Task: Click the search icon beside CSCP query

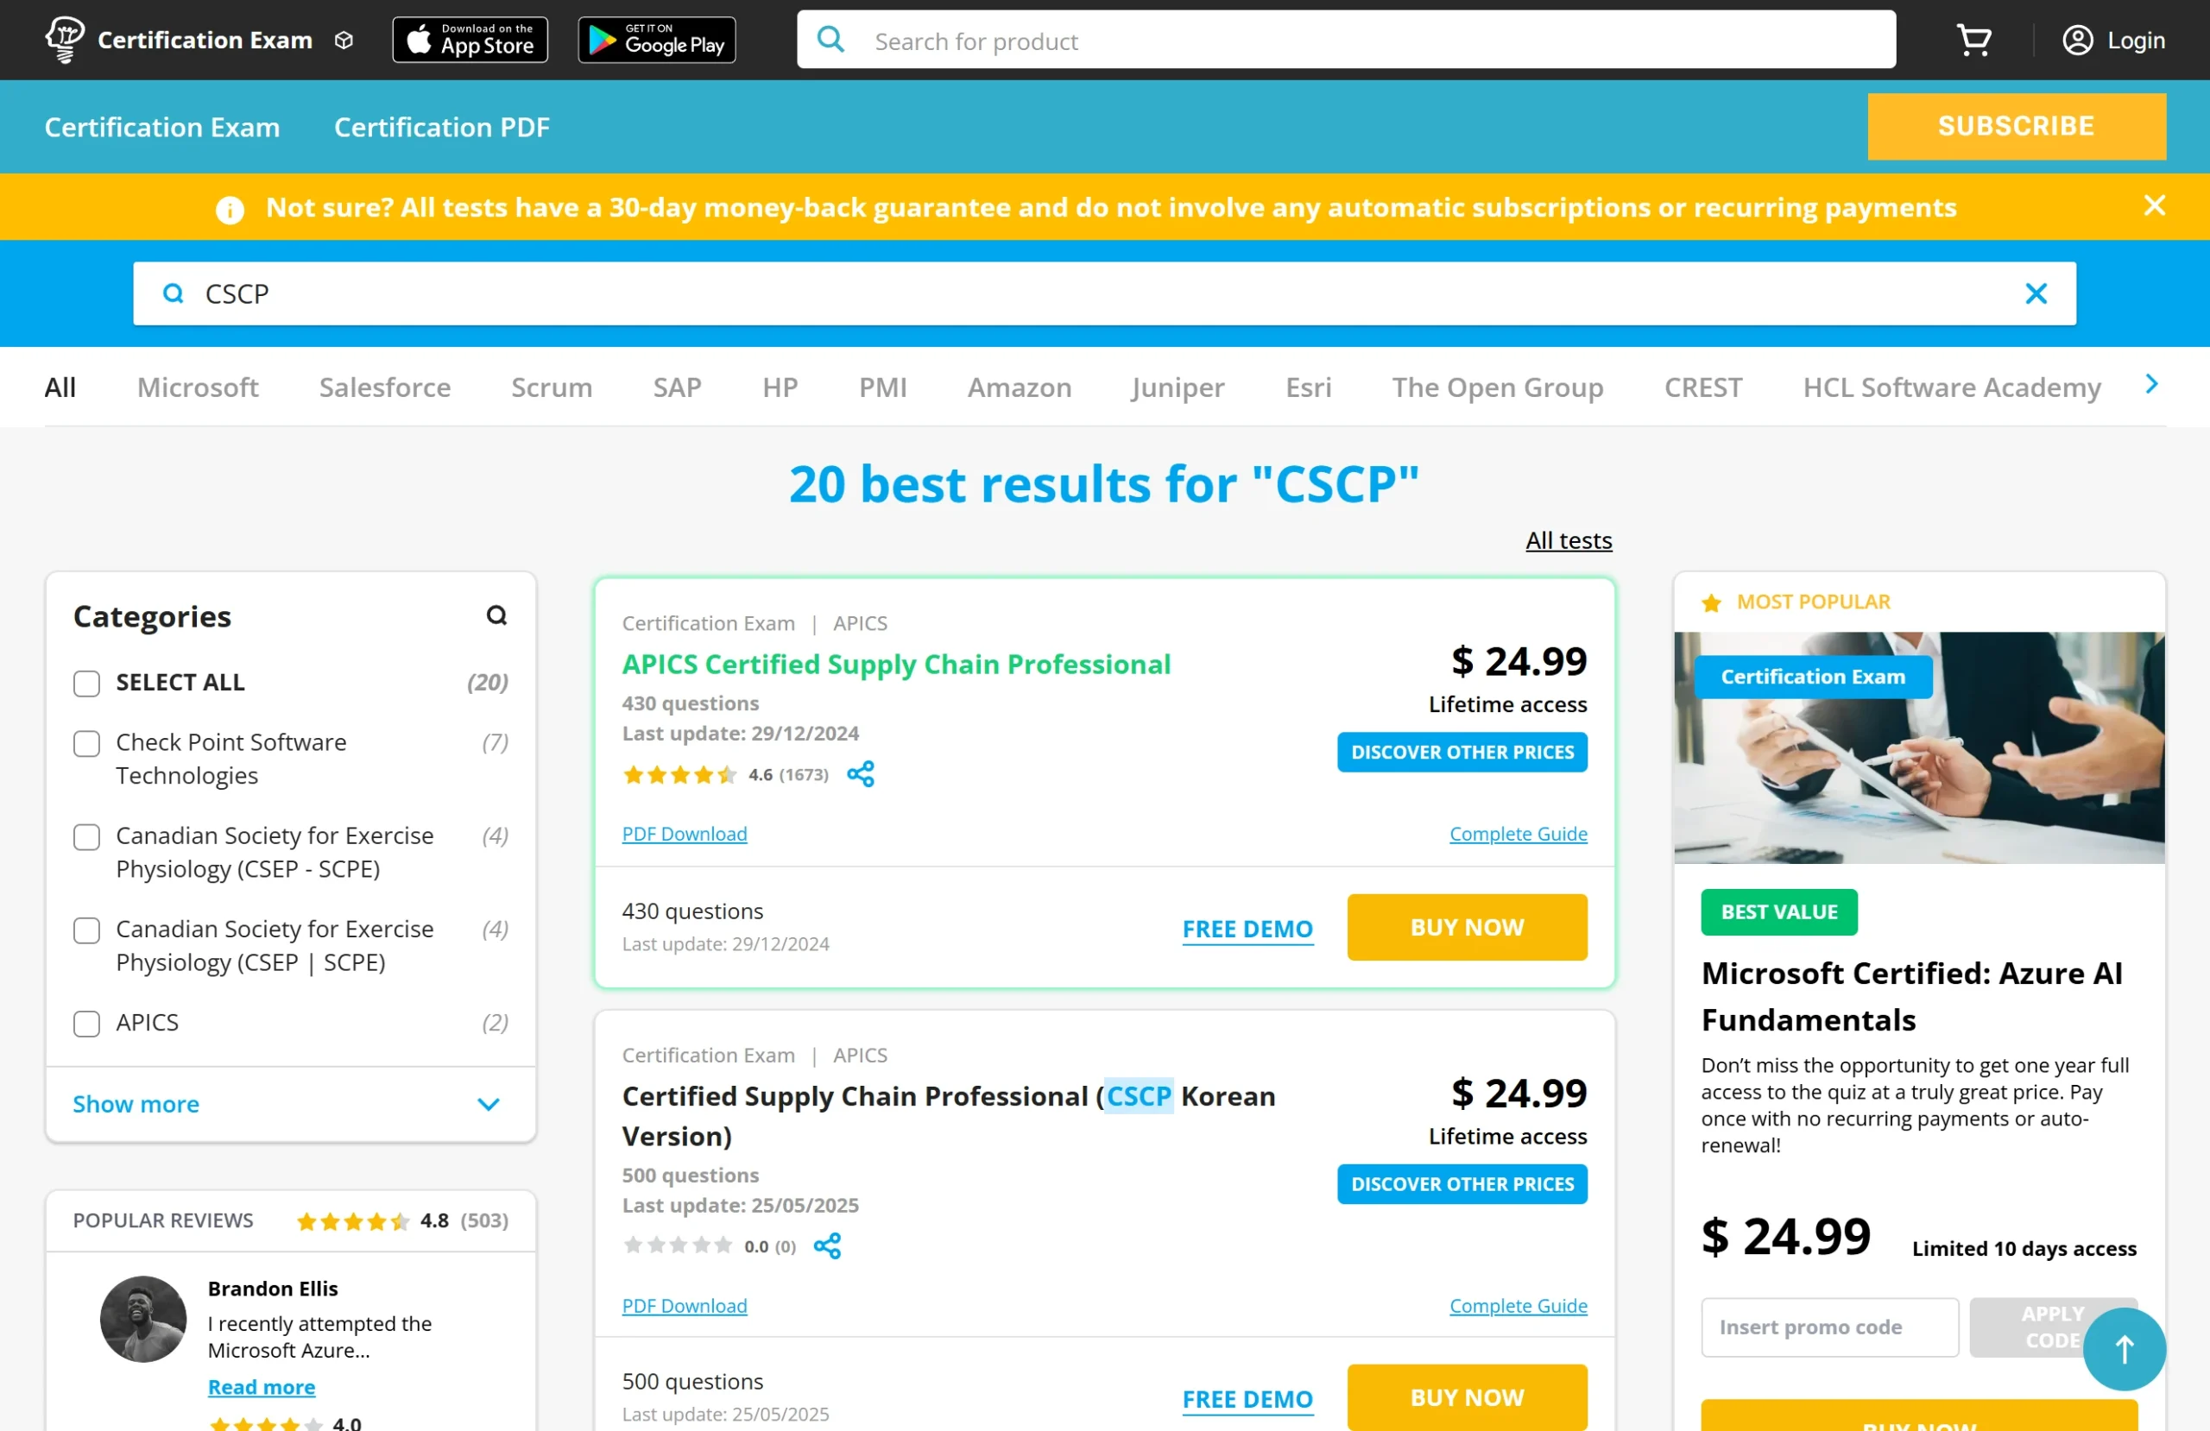Action: (x=173, y=293)
